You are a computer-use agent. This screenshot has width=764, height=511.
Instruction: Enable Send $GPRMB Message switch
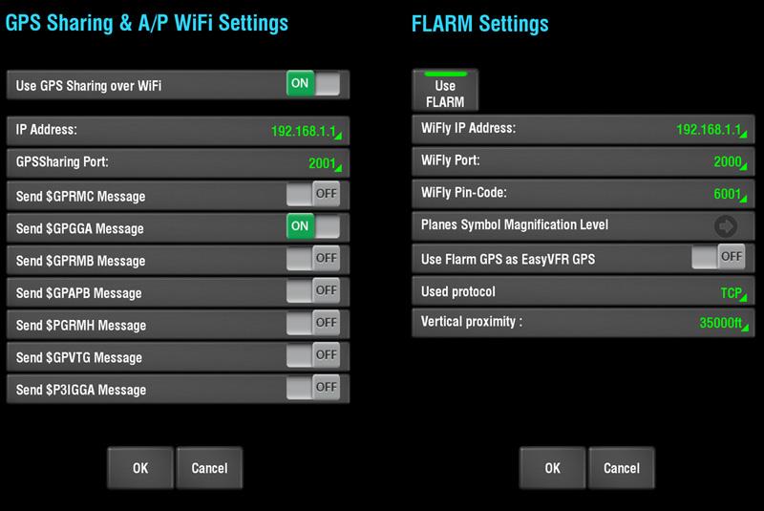coord(313,259)
